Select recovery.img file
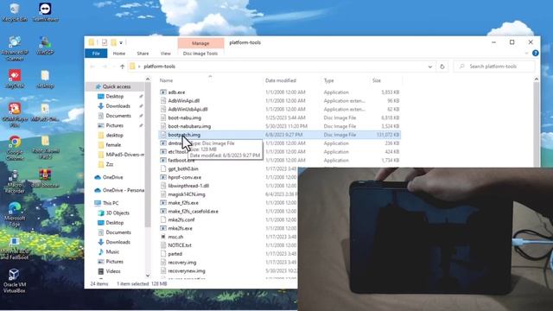This screenshot has width=553, height=311. pos(182,263)
